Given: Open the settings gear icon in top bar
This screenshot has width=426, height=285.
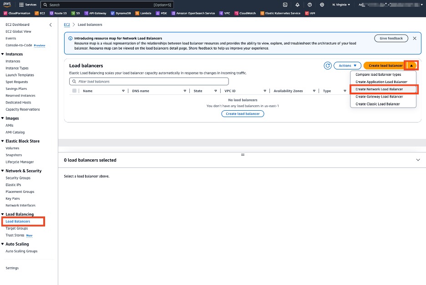Looking at the screenshot, I should click(x=322, y=5).
